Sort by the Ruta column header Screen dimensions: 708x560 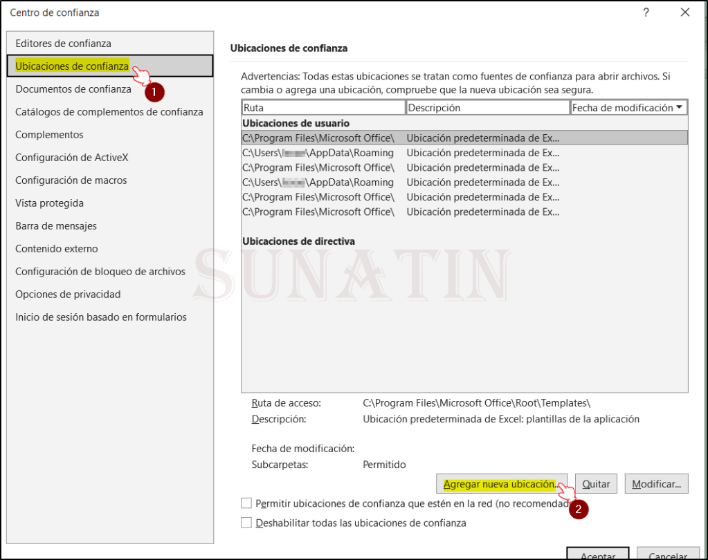click(323, 108)
